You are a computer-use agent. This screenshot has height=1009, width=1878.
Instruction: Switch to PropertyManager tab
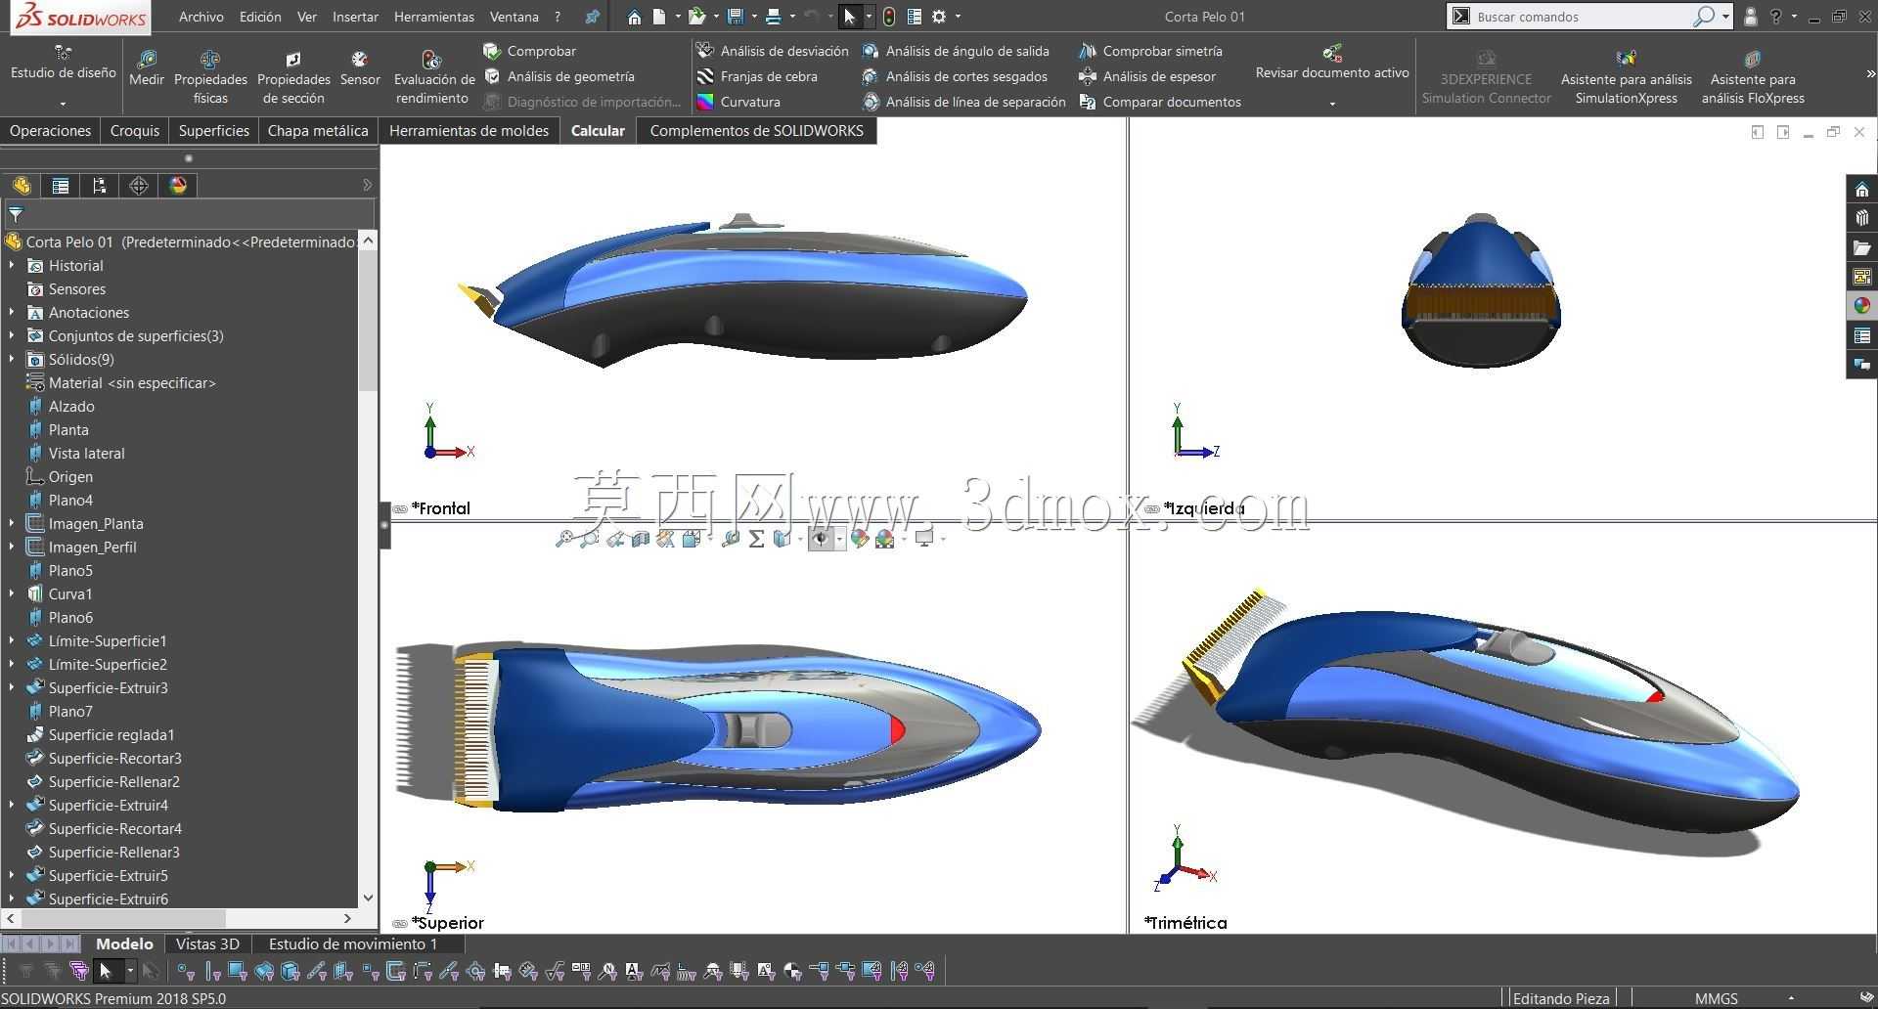click(61, 186)
